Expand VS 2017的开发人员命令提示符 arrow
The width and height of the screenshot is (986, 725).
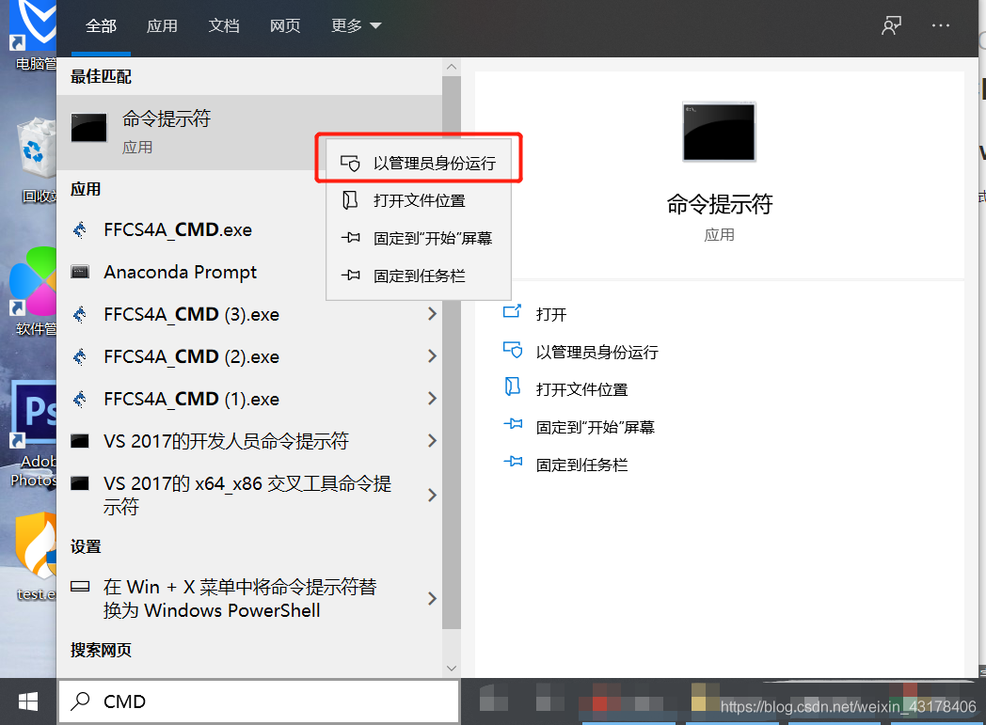coord(432,440)
